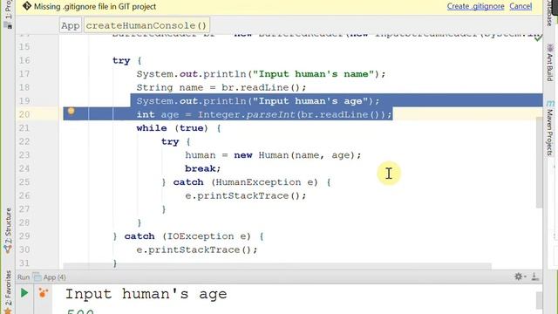This screenshot has width=558, height=314.
Task: Click the 'break;' statement on line 24
Action: 203,168
